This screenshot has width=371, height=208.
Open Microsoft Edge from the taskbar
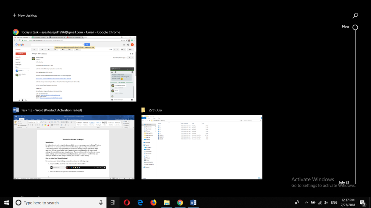pyautogui.click(x=140, y=202)
